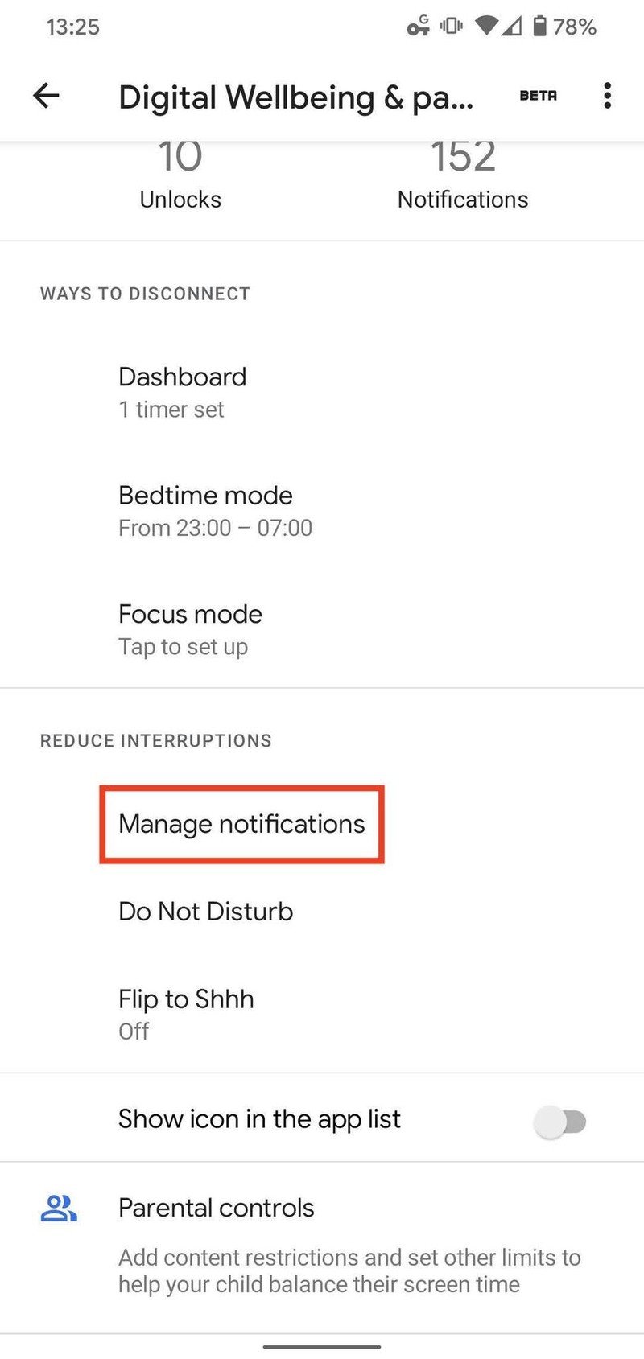644x1359 pixels.
Task: Tap the Wi-Fi signal status icon
Action: click(486, 27)
